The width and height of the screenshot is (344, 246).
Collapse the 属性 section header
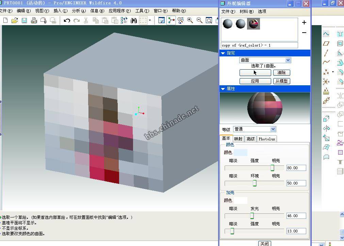point(223,89)
